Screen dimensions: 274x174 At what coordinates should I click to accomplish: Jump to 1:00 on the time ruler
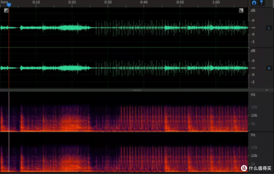[216, 2]
